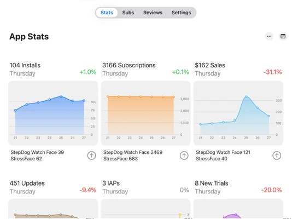The height and width of the screenshot is (219, 292).
Task: Click the '104 Installs' title
Action: (25, 65)
